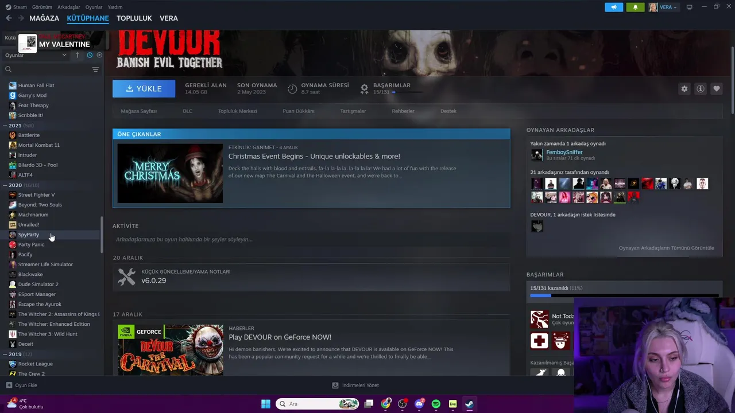Open the Windows Start button

(266, 404)
